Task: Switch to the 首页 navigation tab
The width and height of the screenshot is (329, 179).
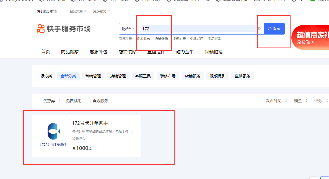Action: pos(45,52)
